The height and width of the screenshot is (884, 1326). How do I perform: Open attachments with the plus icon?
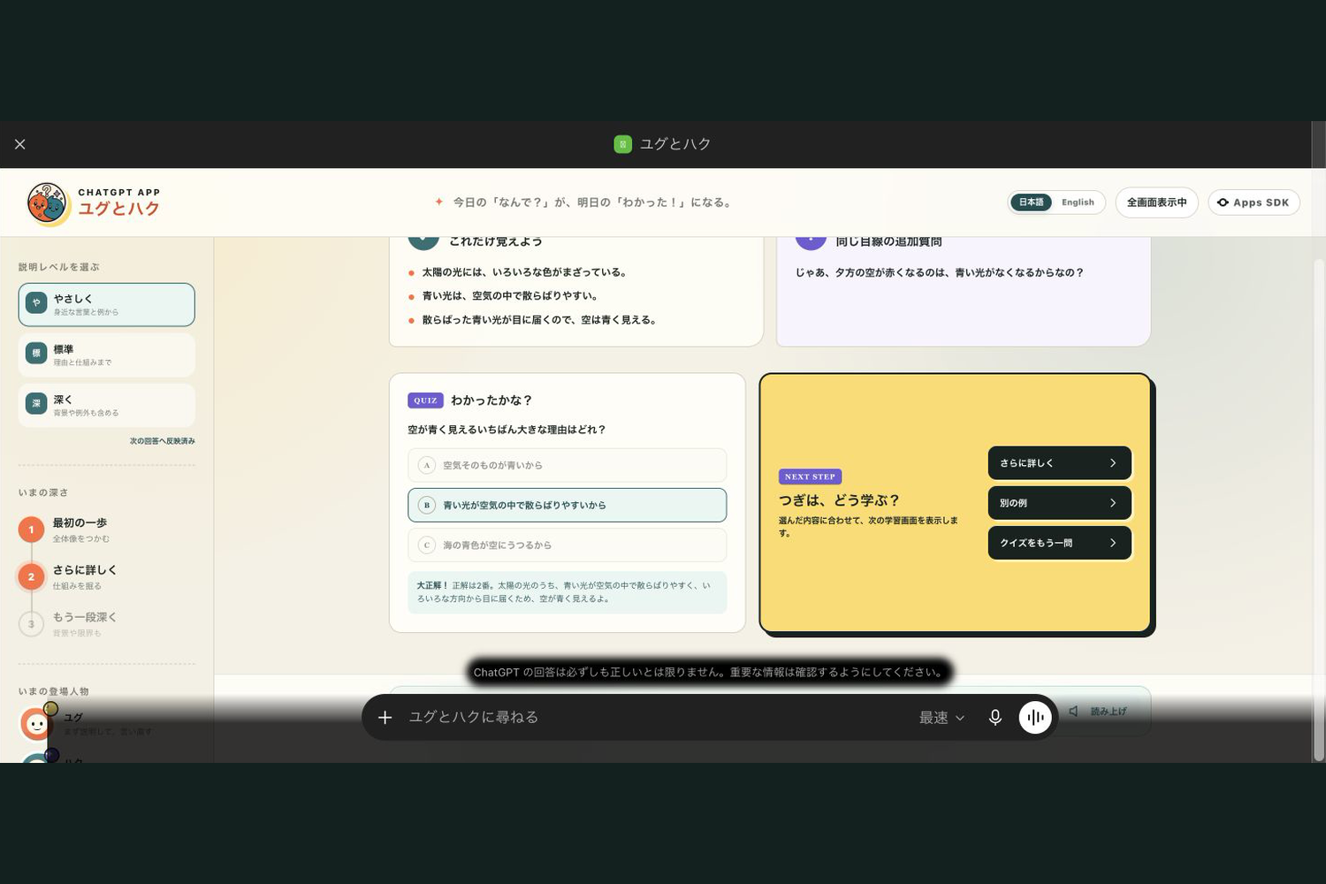click(385, 718)
